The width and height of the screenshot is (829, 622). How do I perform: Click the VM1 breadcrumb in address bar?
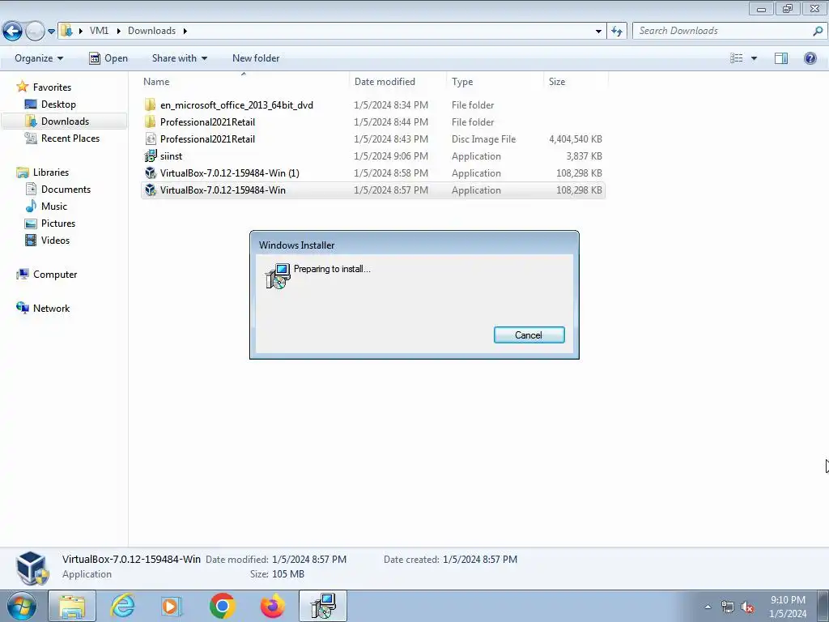[x=99, y=31]
